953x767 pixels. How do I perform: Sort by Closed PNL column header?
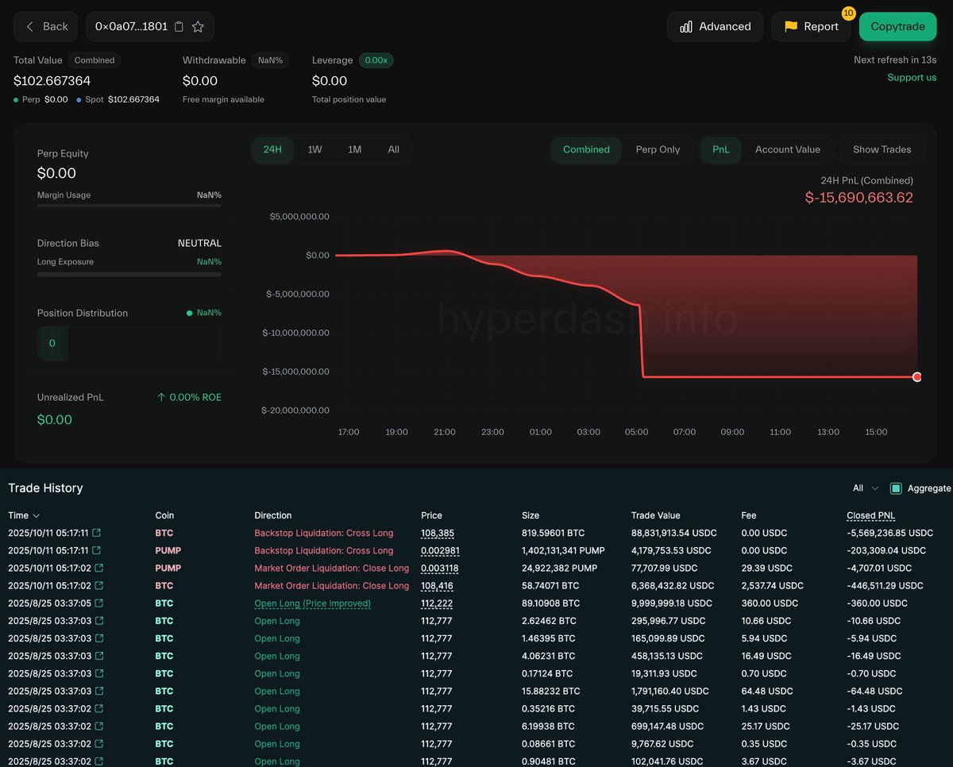tap(870, 515)
